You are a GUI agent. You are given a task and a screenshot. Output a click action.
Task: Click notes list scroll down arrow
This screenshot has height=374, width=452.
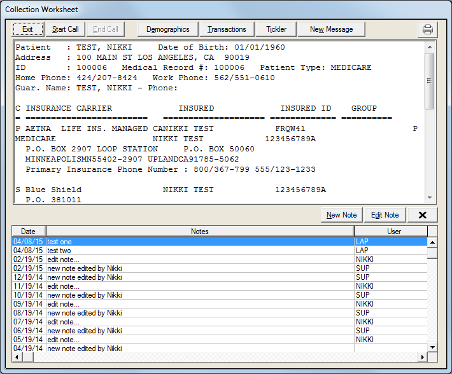432,347
